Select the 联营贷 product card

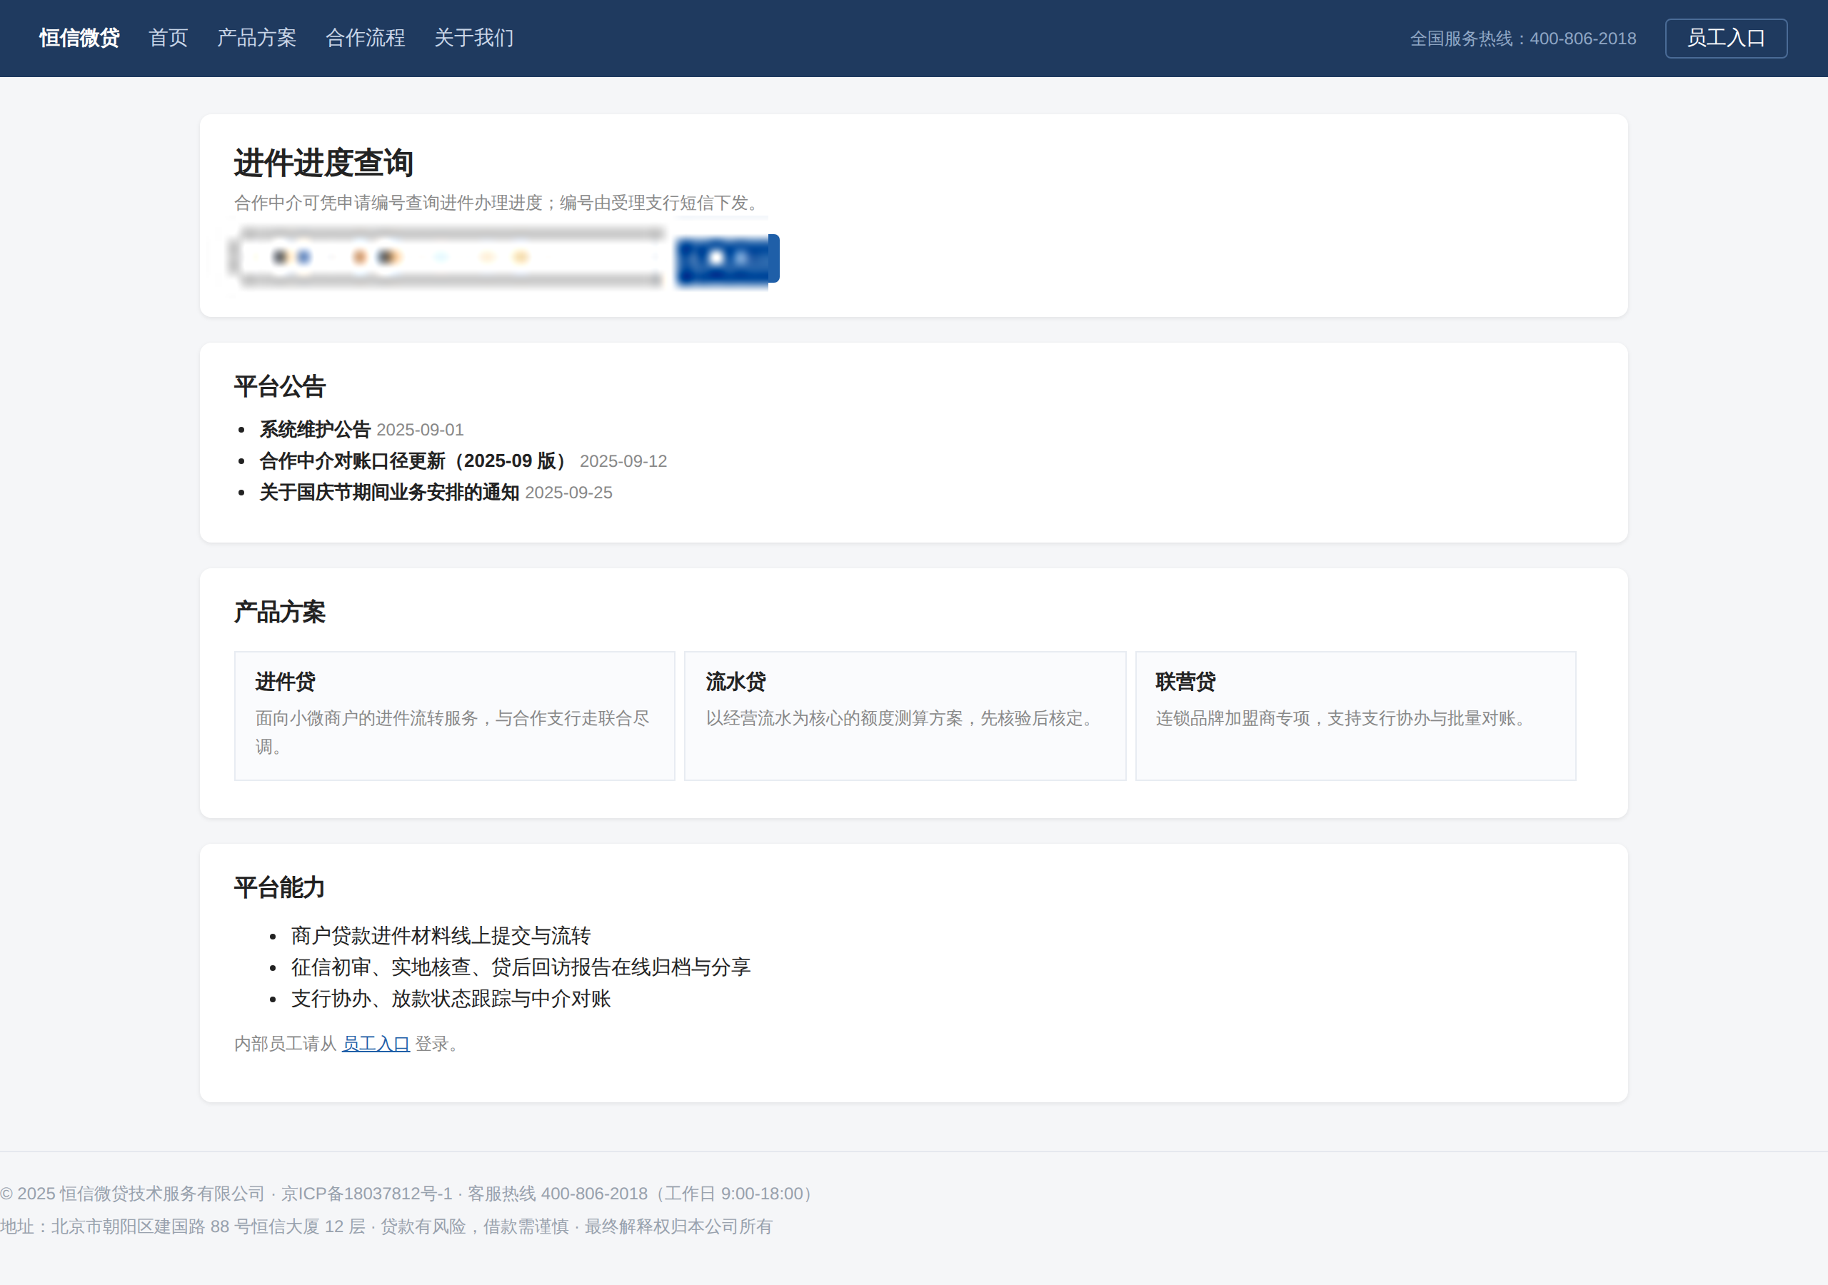pyautogui.click(x=1355, y=716)
